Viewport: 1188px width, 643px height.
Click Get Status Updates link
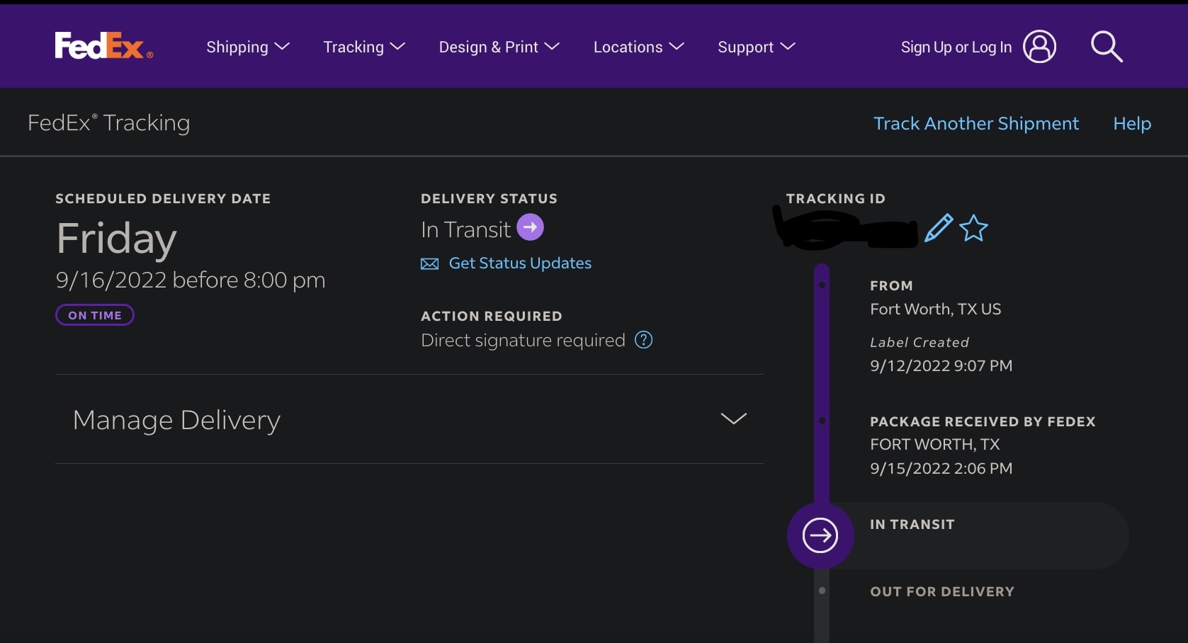coord(520,263)
